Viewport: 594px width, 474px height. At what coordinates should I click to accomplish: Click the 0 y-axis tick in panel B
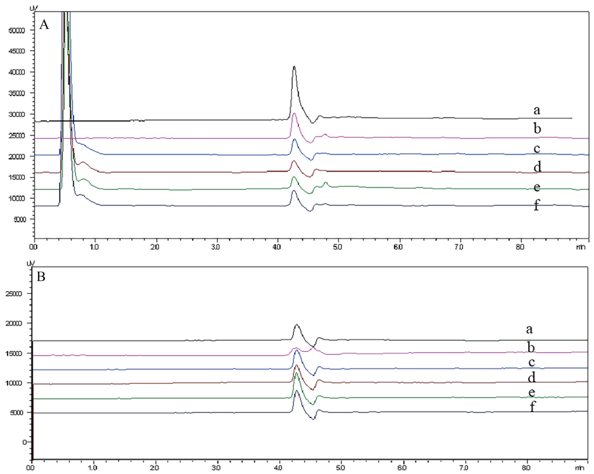point(24,442)
